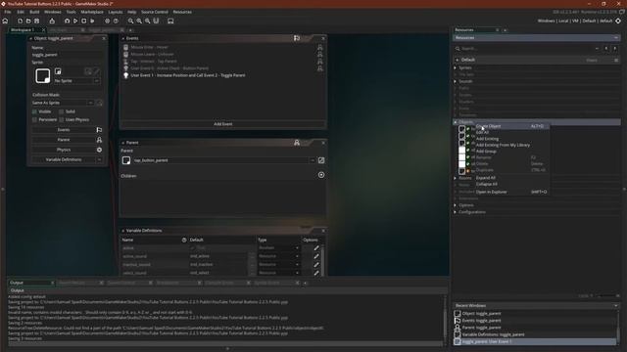Open the Help icon in toolbar
Screen dimensions: 627x352
tap(116, 21)
